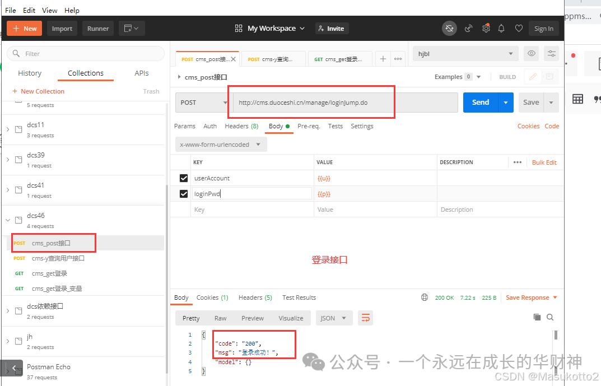Click the heart icon in header
The height and width of the screenshot is (386, 601).
519,29
